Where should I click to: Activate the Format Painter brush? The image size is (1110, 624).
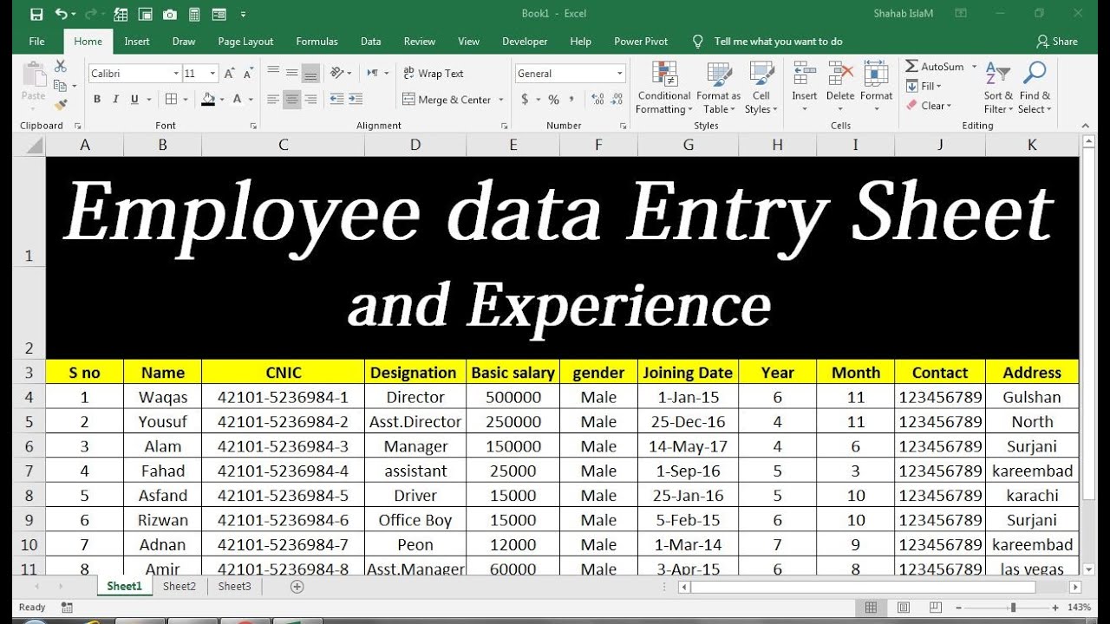click(x=60, y=105)
